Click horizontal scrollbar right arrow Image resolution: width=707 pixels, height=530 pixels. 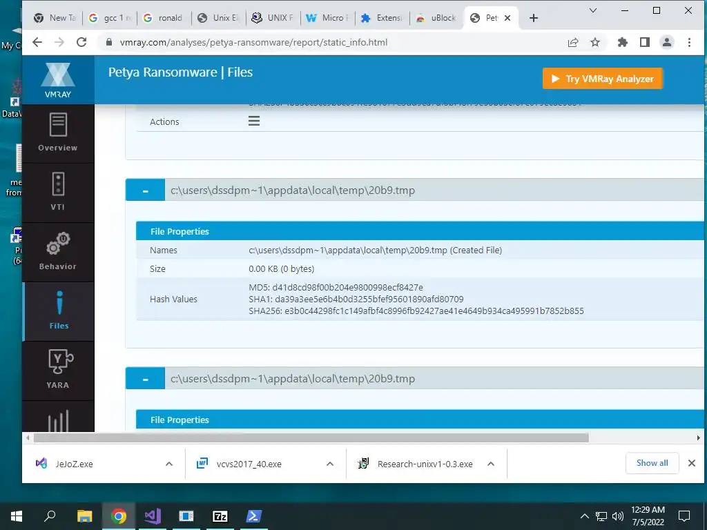(x=698, y=438)
